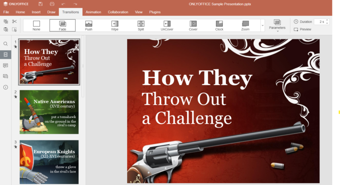This screenshot has width=340, height=185.
Task: Apply the Zoom transition effect
Action: click(245, 26)
